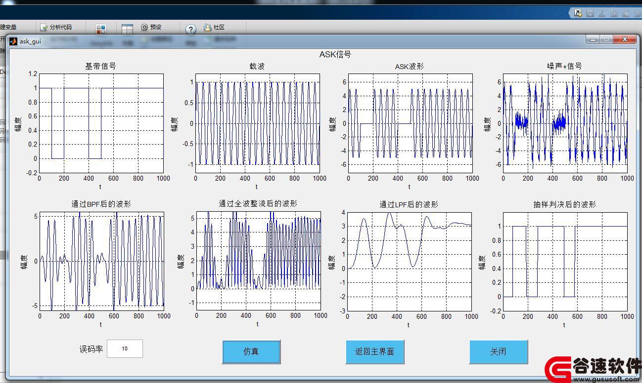Click the ask_gui window title text

point(30,41)
